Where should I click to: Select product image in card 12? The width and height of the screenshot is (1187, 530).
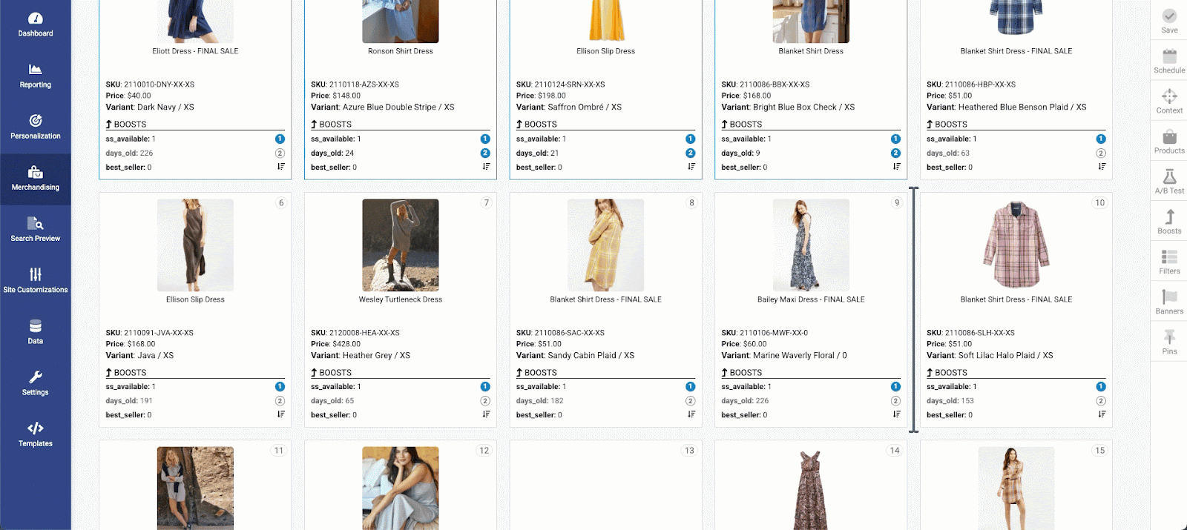[401, 488]
